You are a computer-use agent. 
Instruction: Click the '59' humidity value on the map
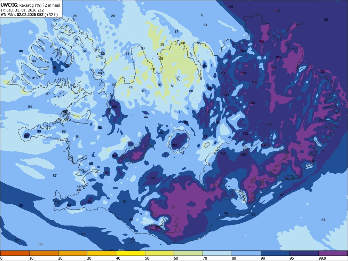(162, 45)
